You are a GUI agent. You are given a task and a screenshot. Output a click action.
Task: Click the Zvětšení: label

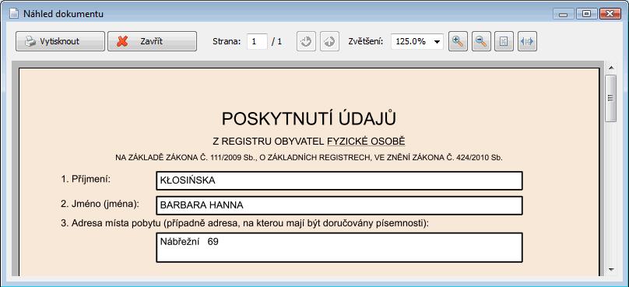365,41
